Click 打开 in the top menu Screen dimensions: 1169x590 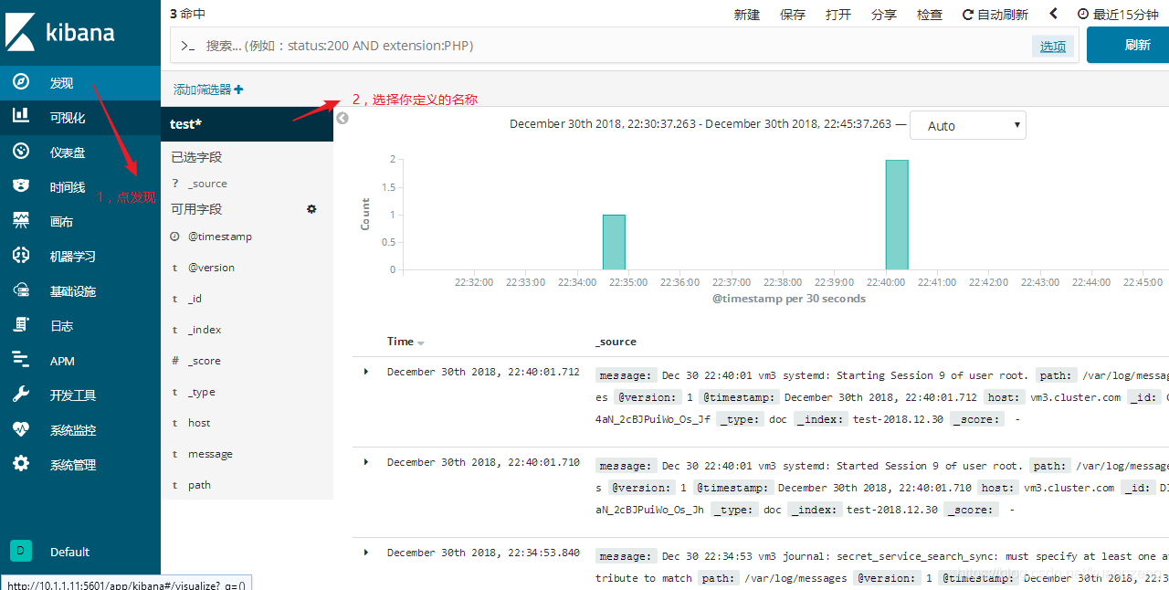838,15
